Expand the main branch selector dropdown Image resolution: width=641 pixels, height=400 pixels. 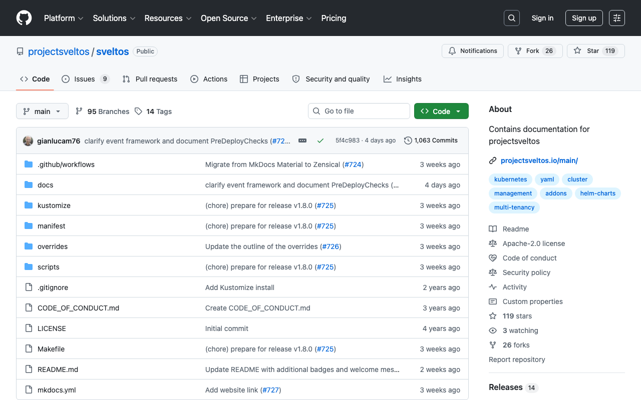42,111
